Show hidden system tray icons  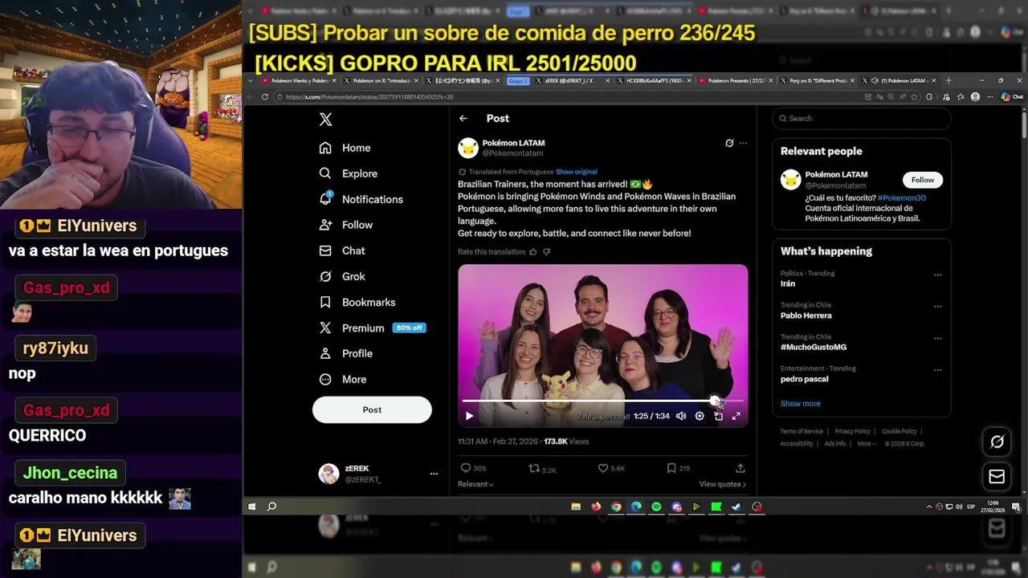pyautogui.click(x=929, y=507)
